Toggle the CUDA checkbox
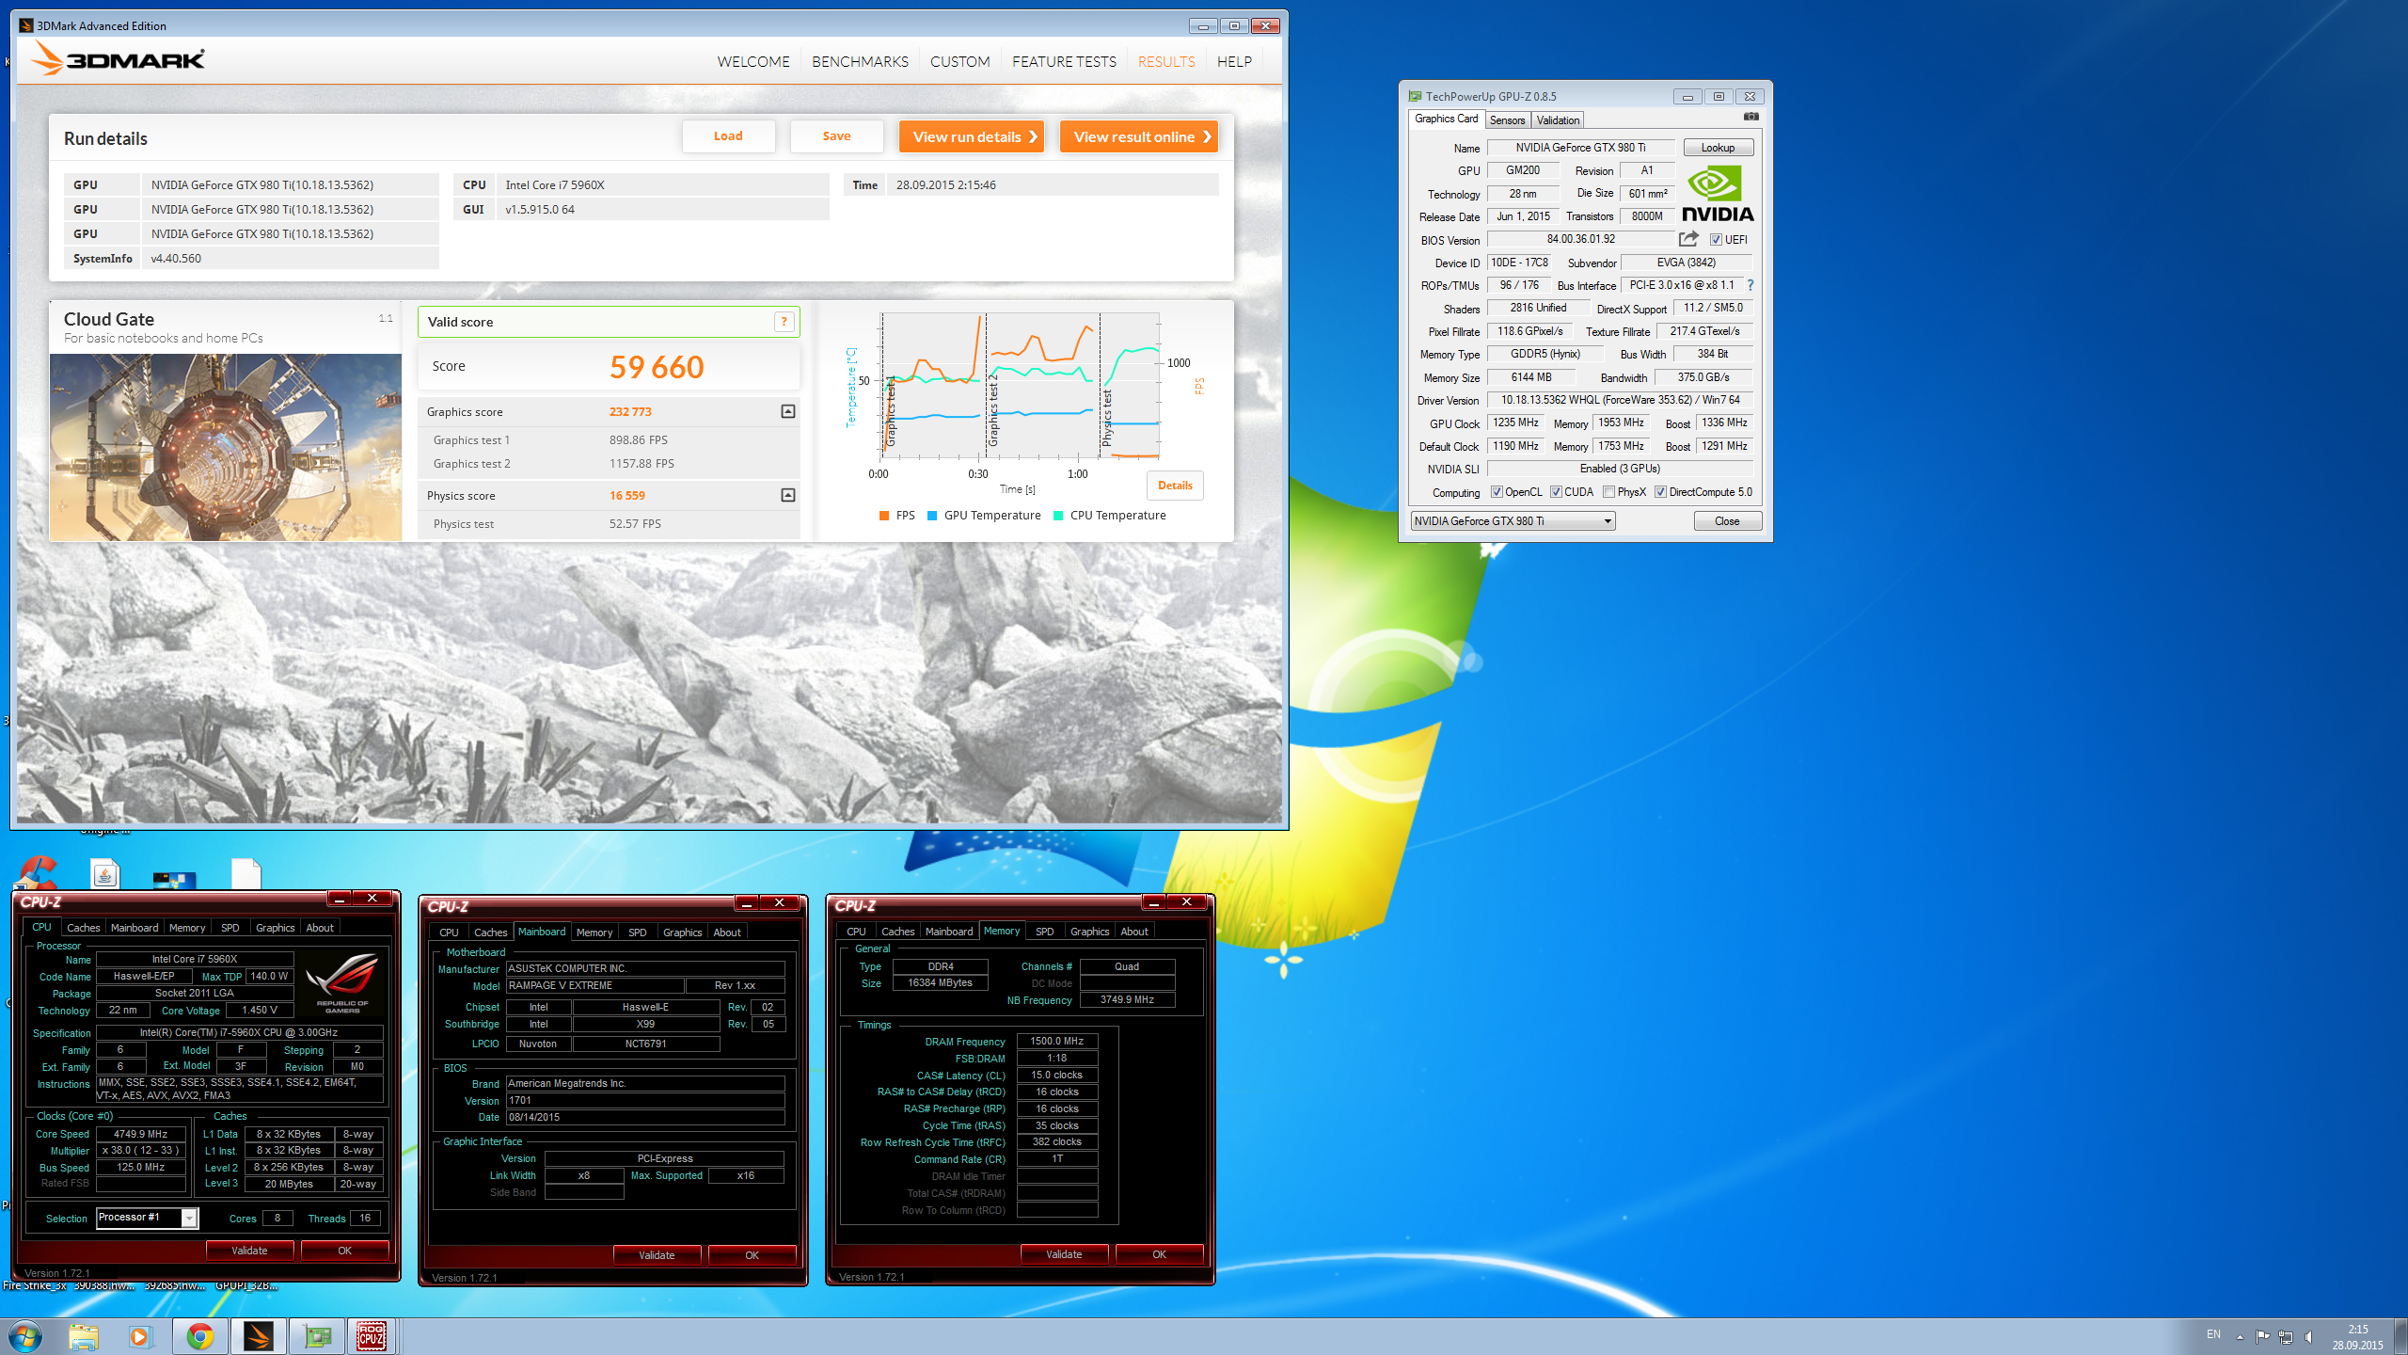 coord(1556,492)
